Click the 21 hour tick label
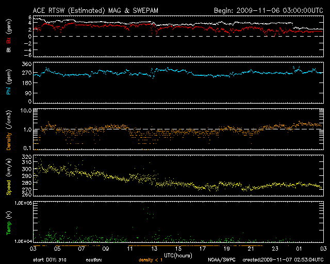 [251, 249]
